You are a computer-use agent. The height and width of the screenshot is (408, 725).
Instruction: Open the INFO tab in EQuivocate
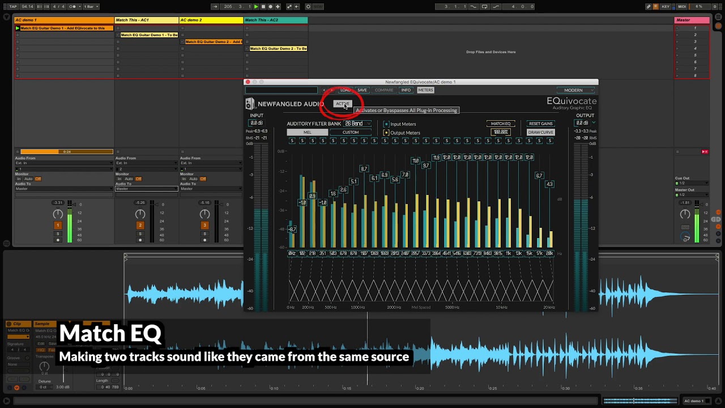tap(406, 90)
